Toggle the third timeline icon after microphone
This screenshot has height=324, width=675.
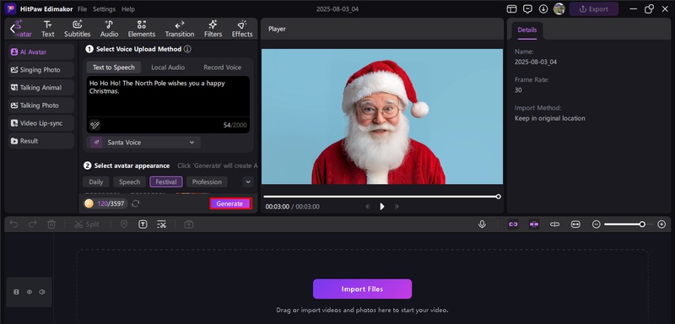[554, 224]
